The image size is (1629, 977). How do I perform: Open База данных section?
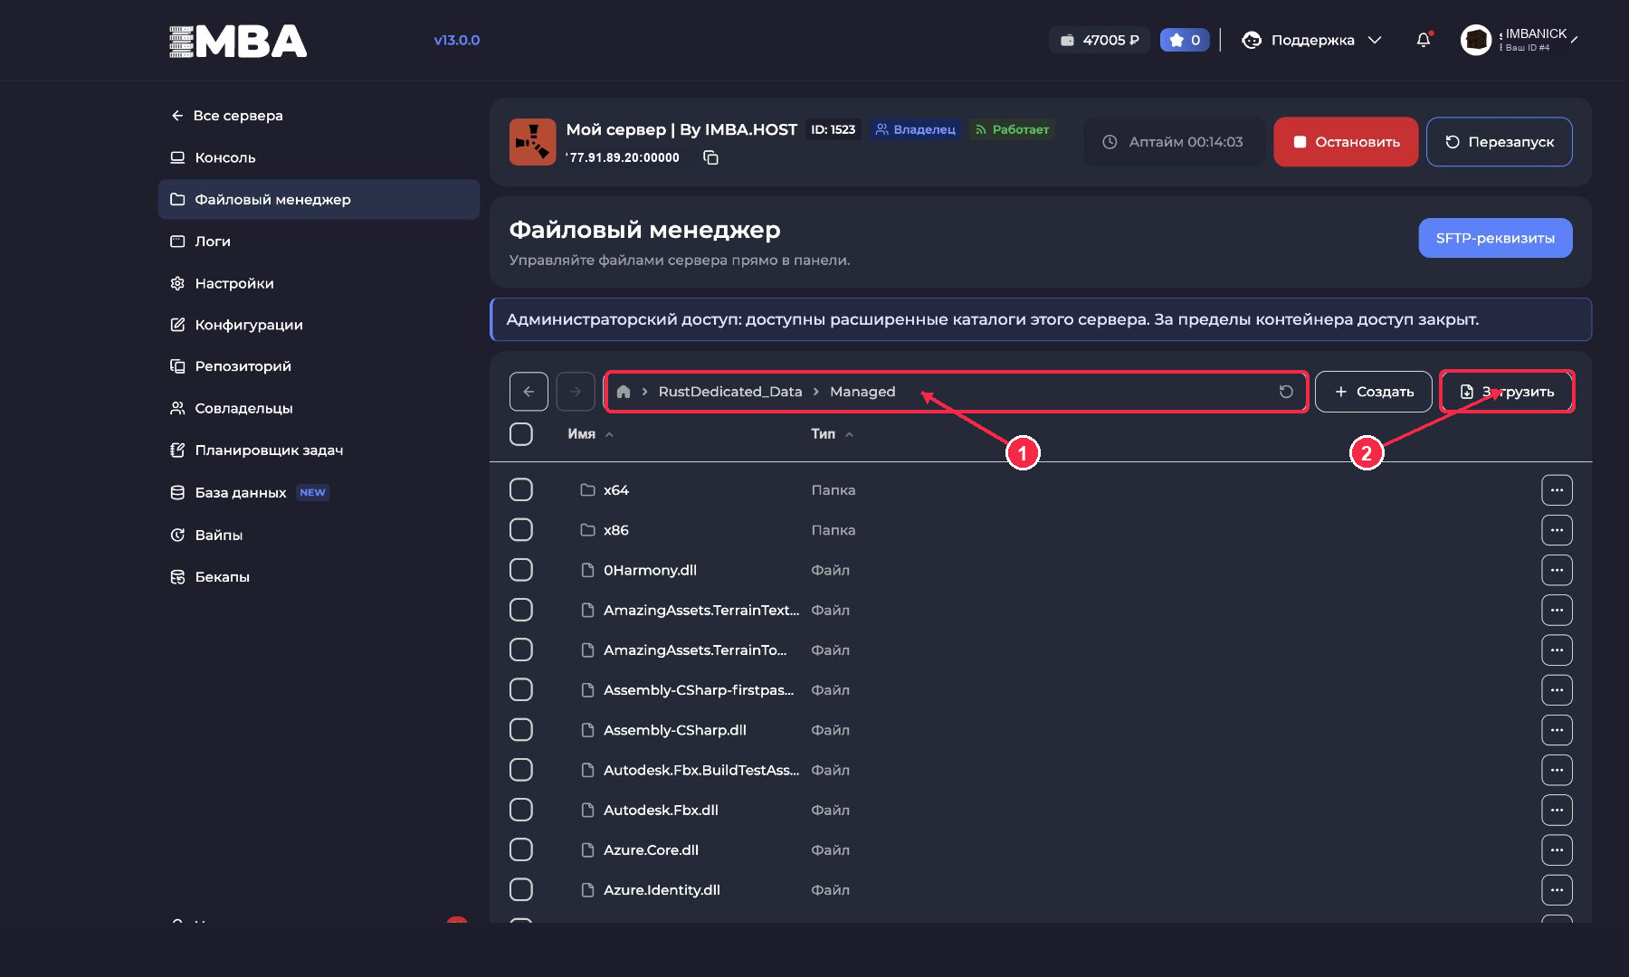pyautogui.click(x=319, y=493)
